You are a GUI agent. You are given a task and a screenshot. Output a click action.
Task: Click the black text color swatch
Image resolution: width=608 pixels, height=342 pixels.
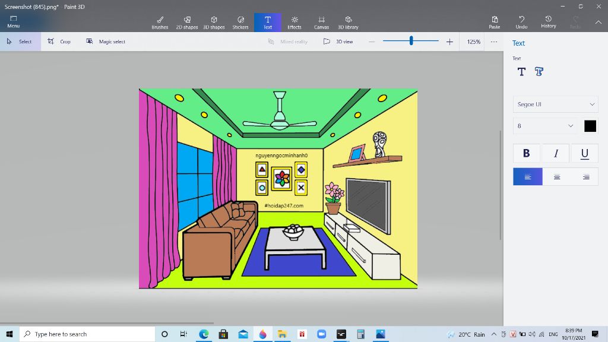[590, 126]
